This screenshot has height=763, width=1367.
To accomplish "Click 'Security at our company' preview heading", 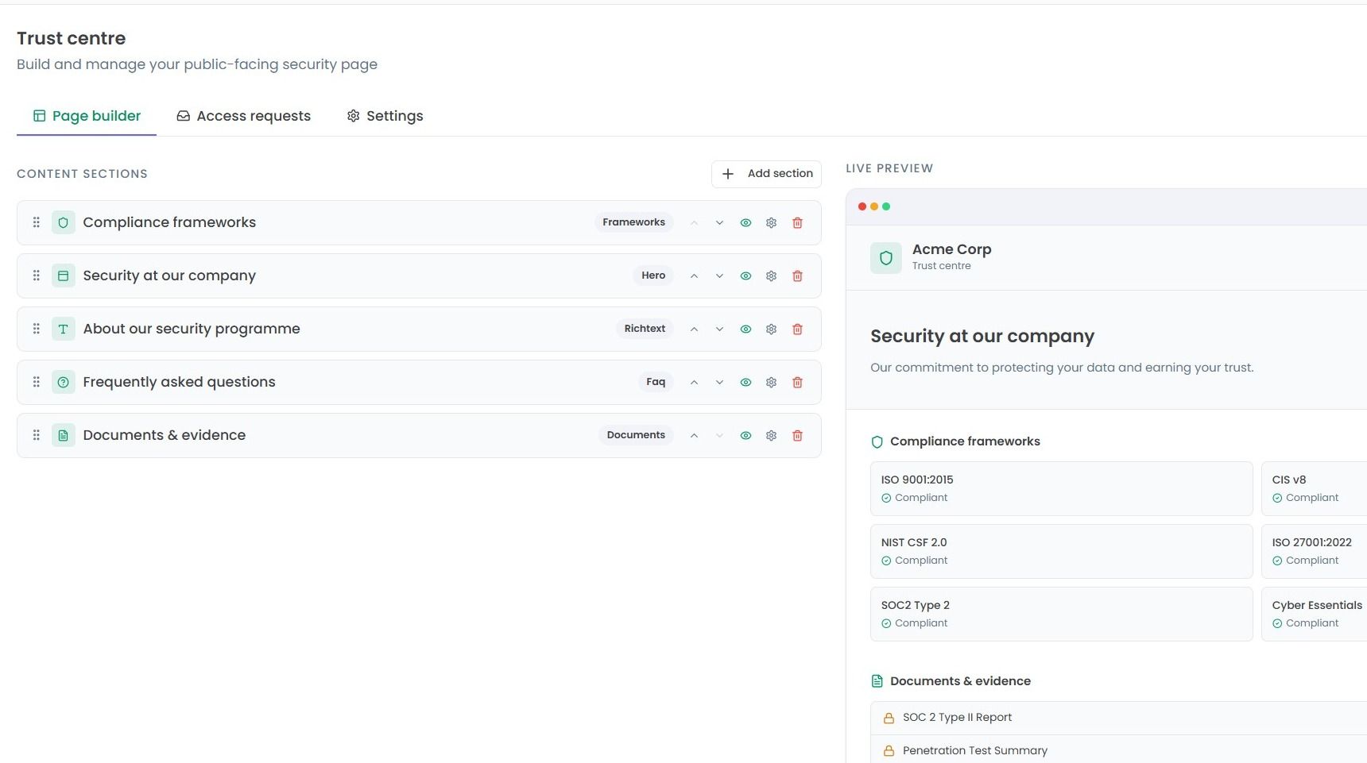I will coord(982,337).
